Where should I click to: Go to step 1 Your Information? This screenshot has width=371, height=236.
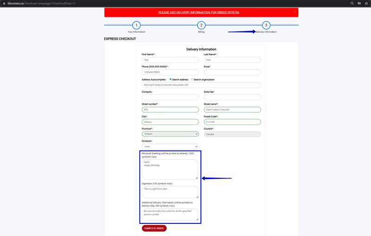point(136,25)
